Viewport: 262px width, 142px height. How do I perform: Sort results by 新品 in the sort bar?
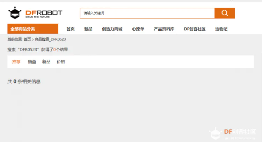pyautogui.click(x=46, y=62)
